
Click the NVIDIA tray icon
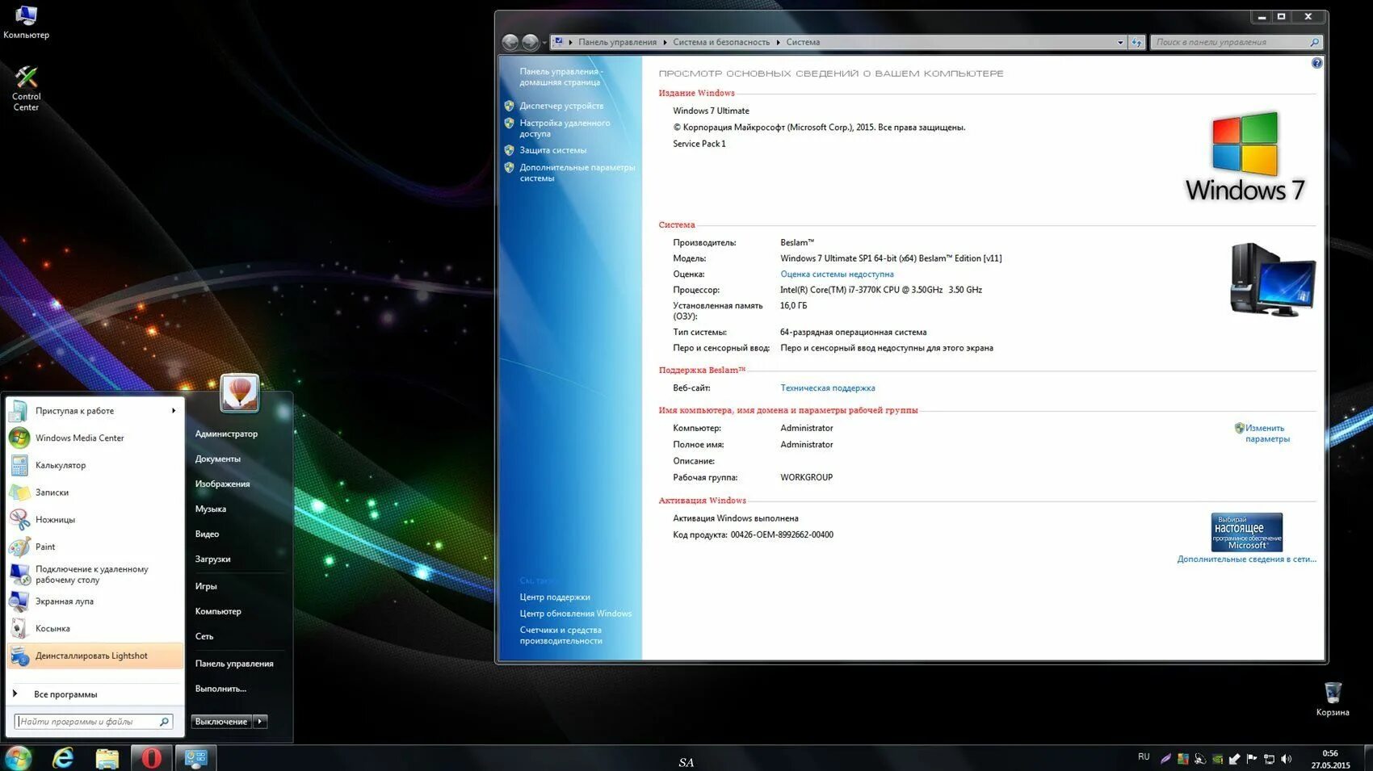click(x=1217, y=759)
